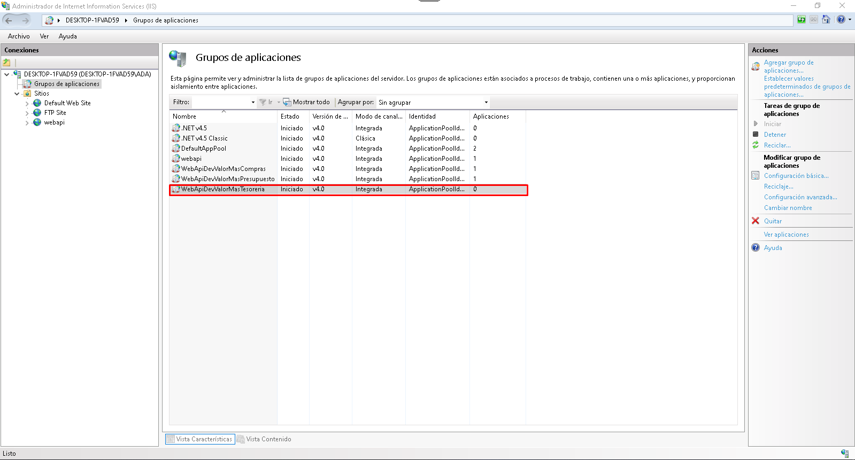Click the green refresh page icon

(801, 20)
